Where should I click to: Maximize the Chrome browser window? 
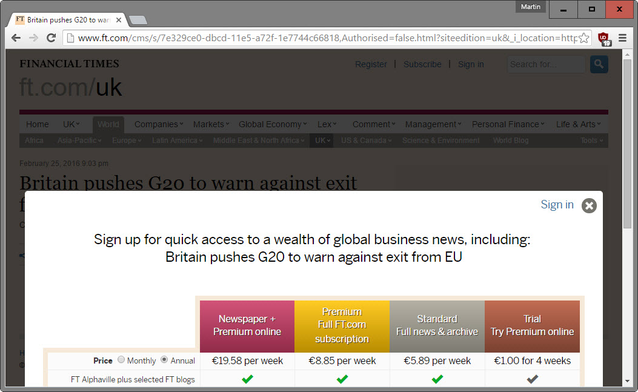[x=591, y=9]
